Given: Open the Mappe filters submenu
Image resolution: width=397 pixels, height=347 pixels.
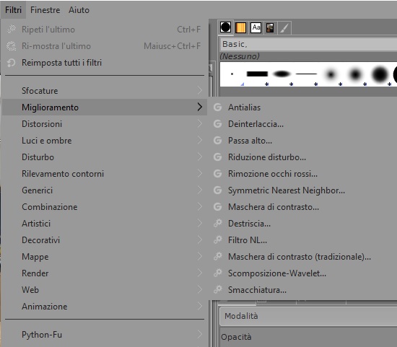Looking at the screenshot, I should point(105,257).
